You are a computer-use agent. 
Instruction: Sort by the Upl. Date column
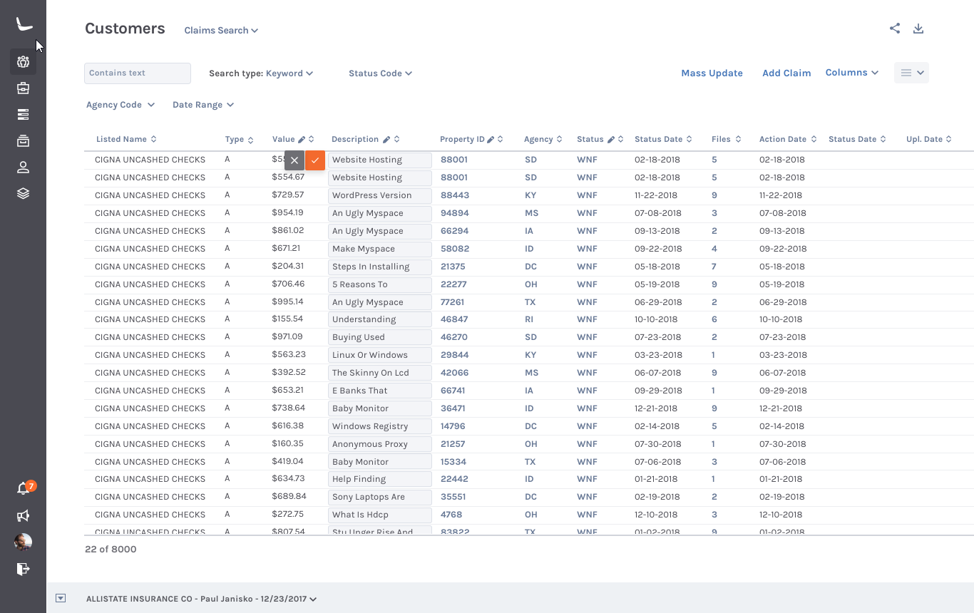pyautogui.click(x=949, y=140)
